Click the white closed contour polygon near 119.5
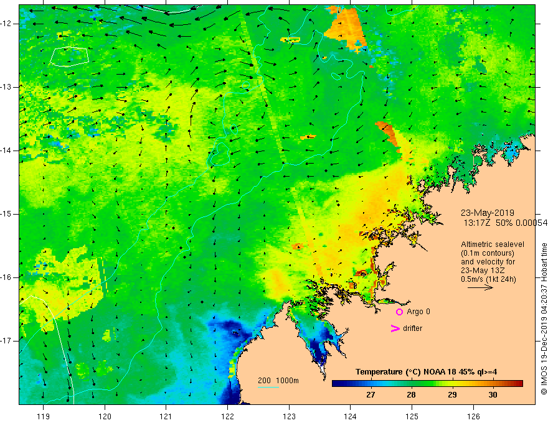 (70, 57)
